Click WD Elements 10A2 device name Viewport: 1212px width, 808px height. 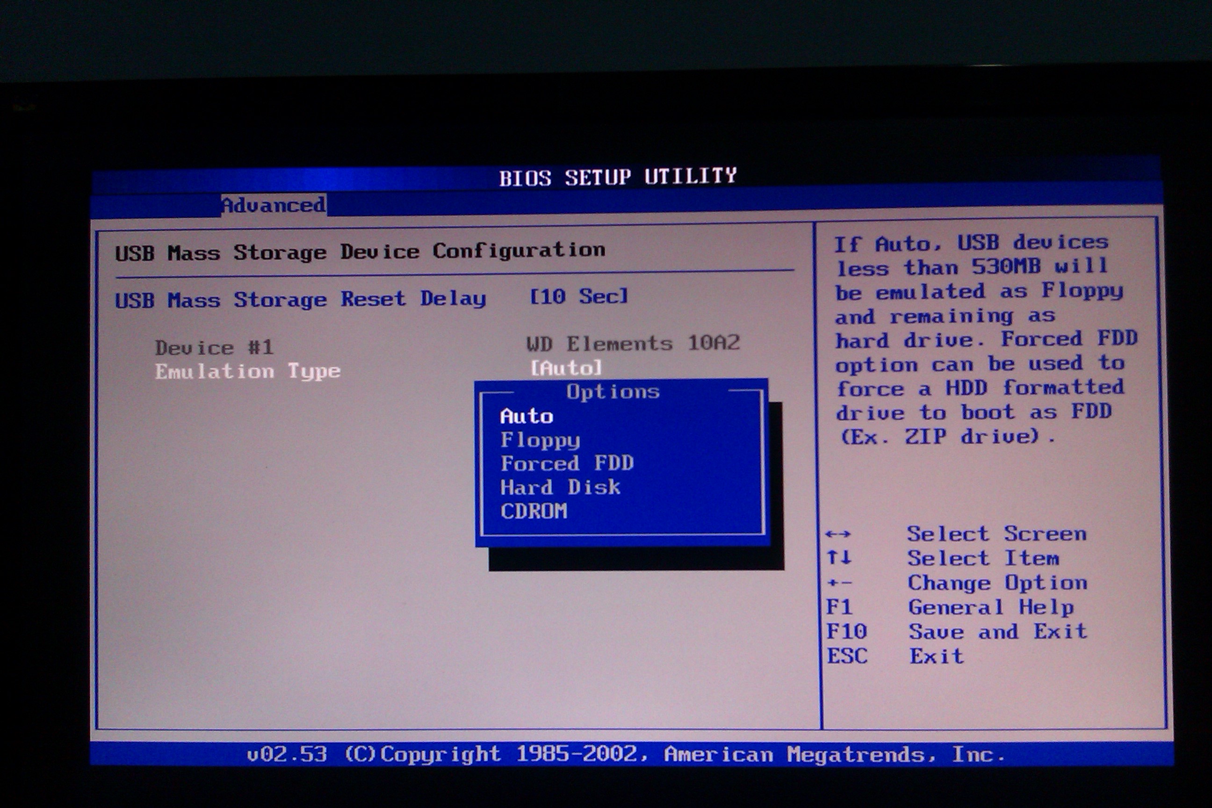point(633,343)
